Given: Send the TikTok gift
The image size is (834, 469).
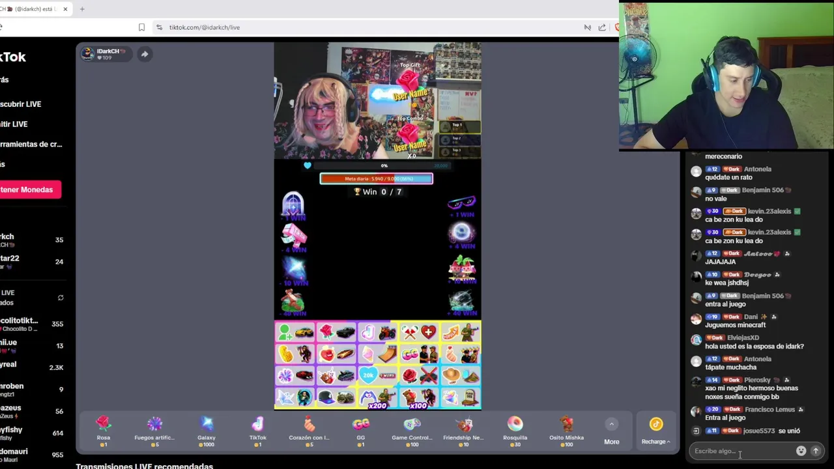Looking at the screenshot, I should coord(257,431).
